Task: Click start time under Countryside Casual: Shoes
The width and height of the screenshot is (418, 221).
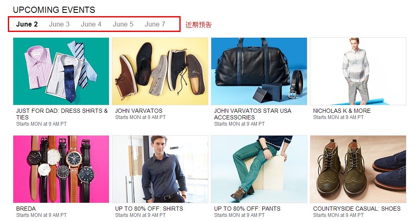Action: pyautogui.click(x=338, y=215)
